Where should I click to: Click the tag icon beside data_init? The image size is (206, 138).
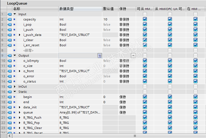click(10, 107)
